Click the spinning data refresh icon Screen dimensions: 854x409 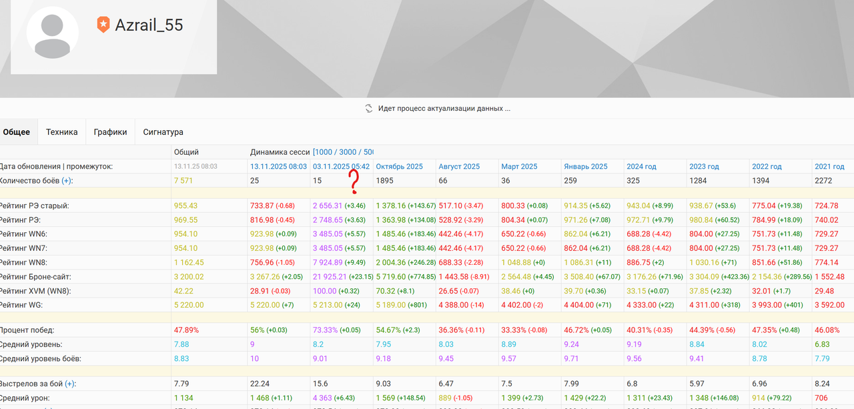click(x=369, y=108)
